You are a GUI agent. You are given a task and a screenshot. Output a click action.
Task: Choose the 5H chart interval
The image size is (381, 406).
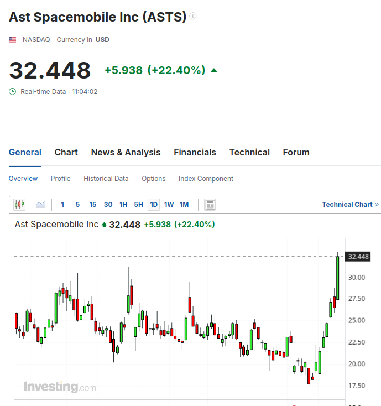pyautogui.click(x=138, y=205)
